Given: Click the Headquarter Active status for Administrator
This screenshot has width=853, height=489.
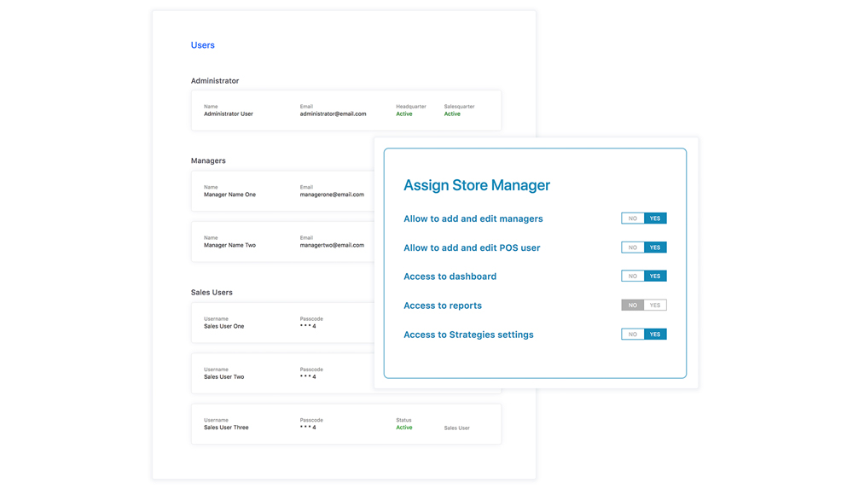Looking at the screenshot, I should tap(403, 114).
